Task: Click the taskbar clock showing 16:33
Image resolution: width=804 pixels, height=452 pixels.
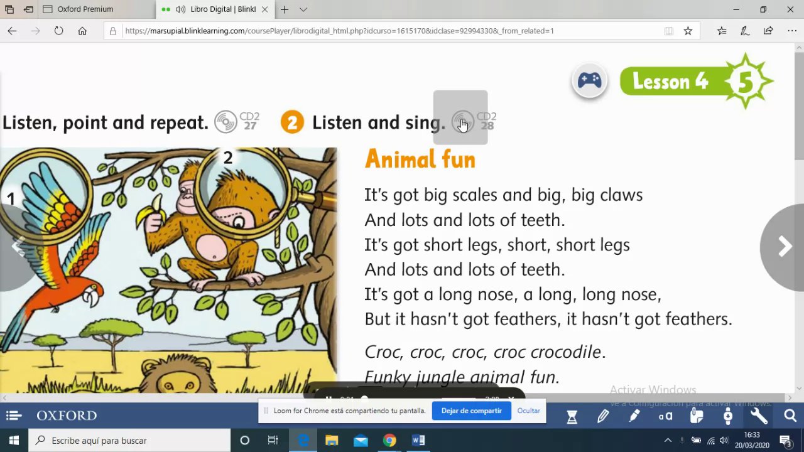Action: pyautogui.click(x=752, y=440)
